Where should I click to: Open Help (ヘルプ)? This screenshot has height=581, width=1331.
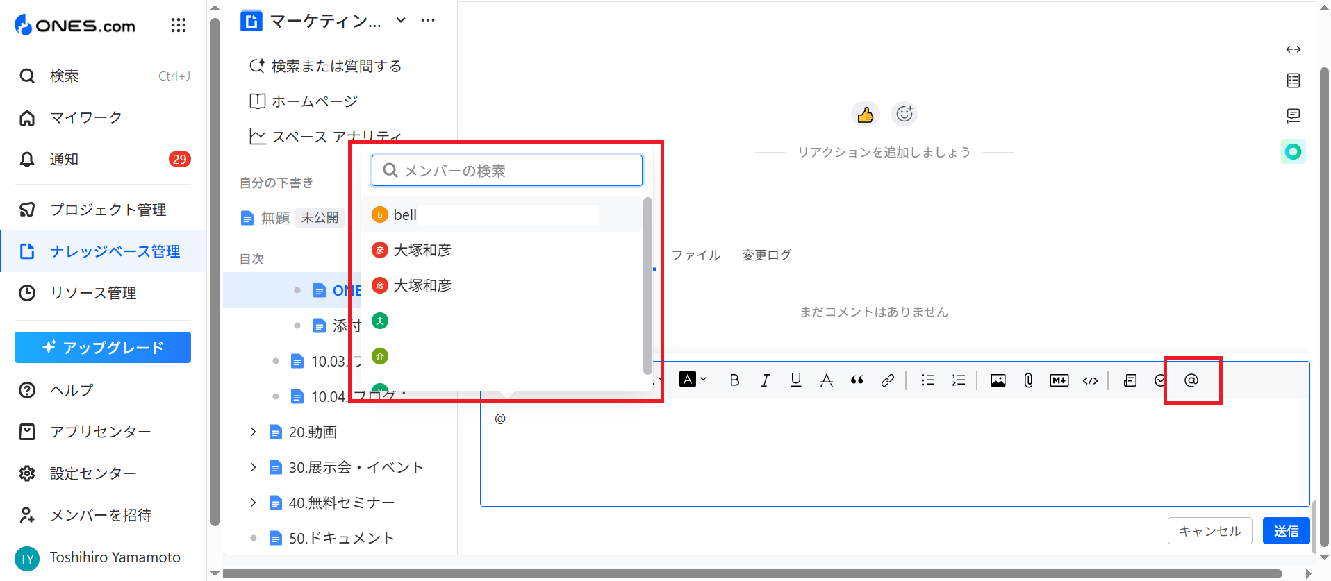coord(104,390)
